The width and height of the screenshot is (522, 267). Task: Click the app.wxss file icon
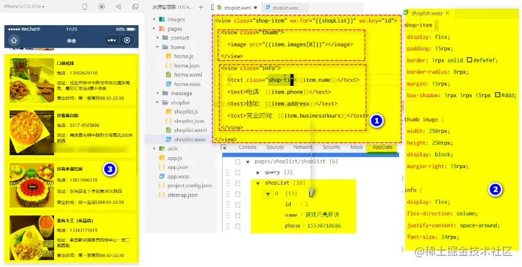pyautogui.click(x=162, y=176)
